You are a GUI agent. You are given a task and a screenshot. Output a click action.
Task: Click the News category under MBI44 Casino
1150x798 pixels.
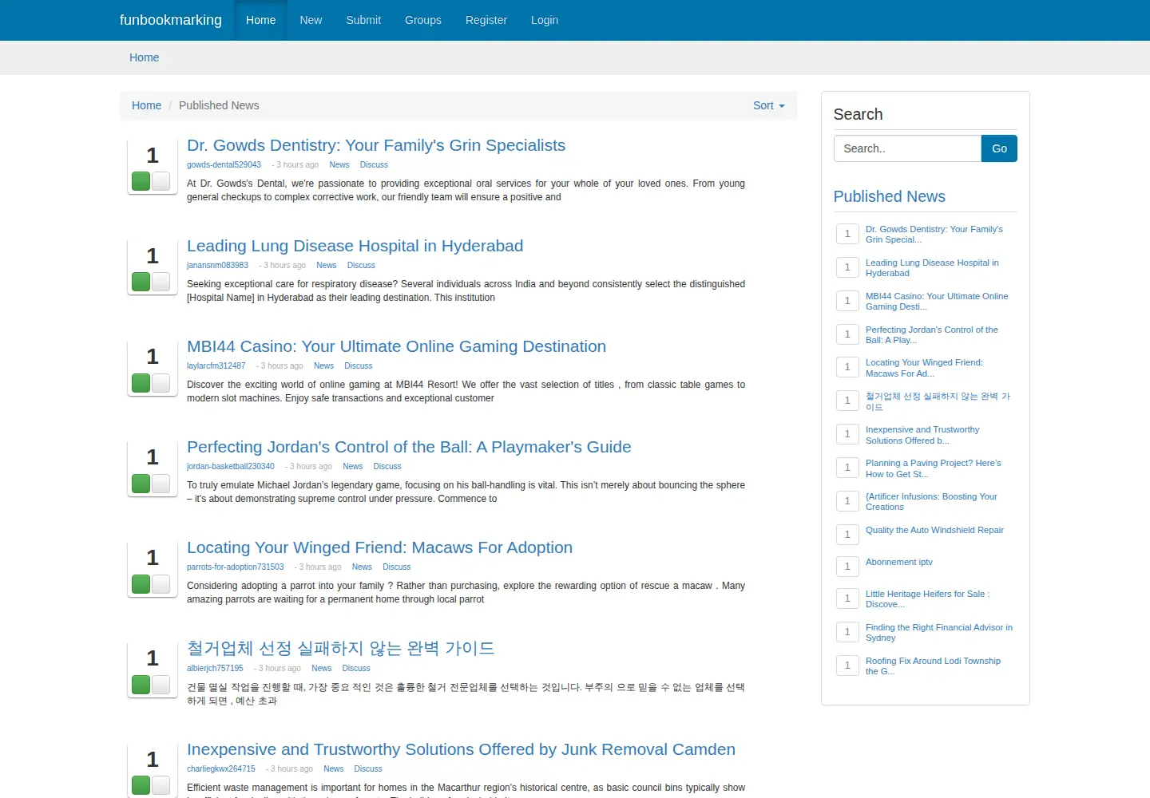coord(323,366)
